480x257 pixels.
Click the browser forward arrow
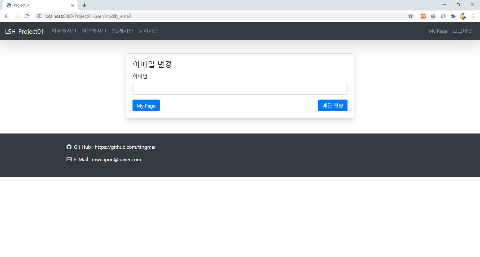(17, 16)
